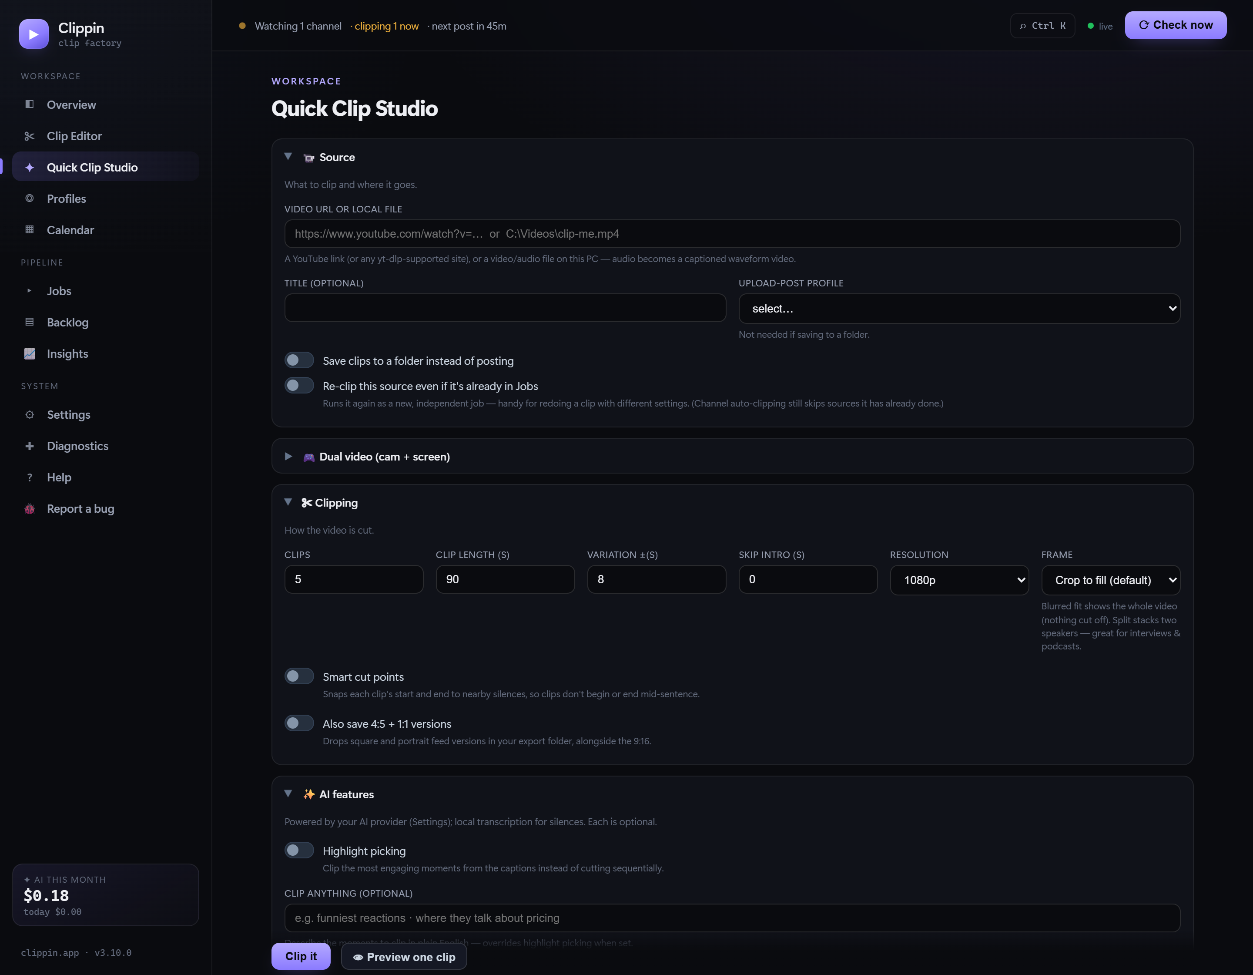This screenshot has width=1253, height=975.
Task: Click the amber watching status dot
Action: tap(242, 26)
